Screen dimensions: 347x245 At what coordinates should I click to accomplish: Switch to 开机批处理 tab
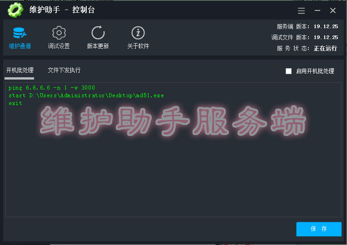coord(20,70)
